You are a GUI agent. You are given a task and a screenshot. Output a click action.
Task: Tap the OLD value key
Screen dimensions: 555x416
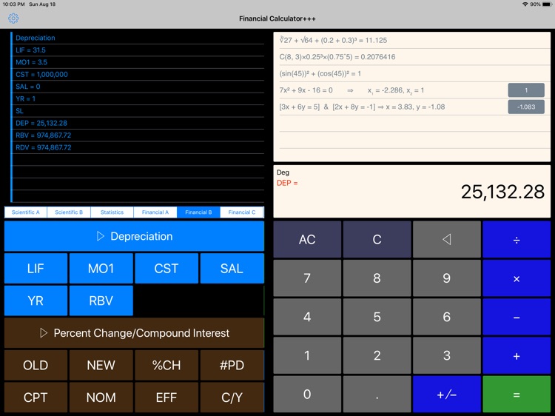click(x=36, y=365)
